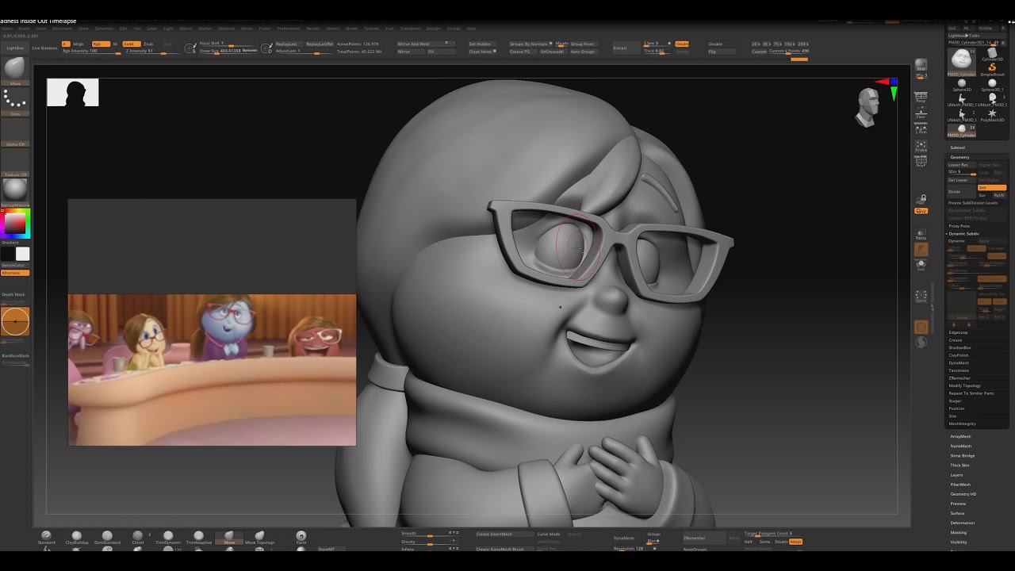Toggle the Adapt option near ZRemesher
This screenshot has width=1015, height=571.
pyautogui.click(x=795, y=542)
